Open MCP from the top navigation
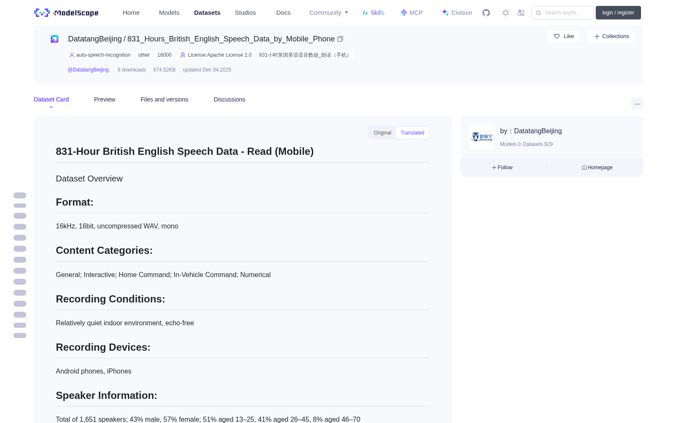Viewport: 677px width, 423px height. [x=412, y=13]
